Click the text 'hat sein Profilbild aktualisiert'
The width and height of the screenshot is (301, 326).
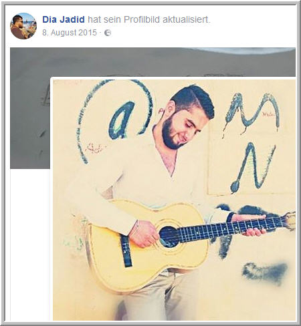(149, 19)
